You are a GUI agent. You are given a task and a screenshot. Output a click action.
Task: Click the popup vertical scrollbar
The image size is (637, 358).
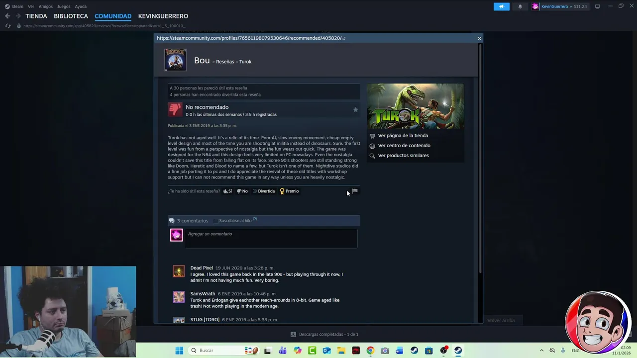pos(480,158)
